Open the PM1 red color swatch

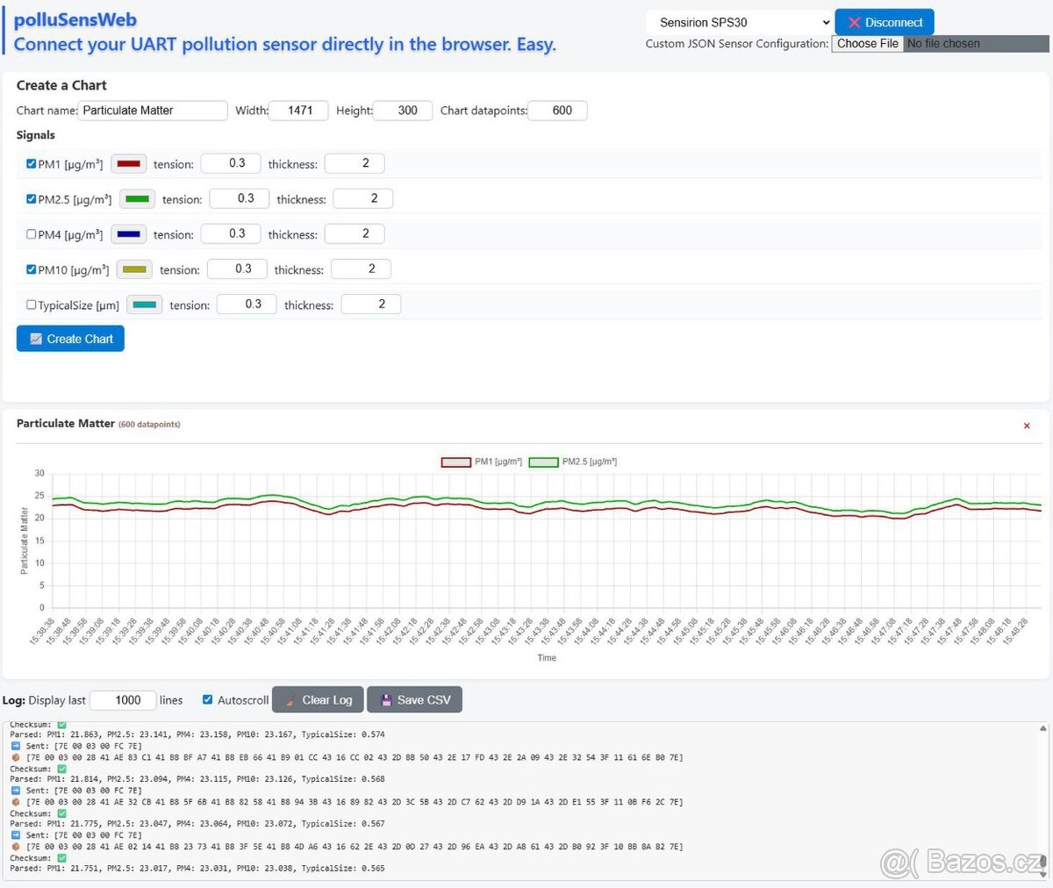point(128,164)
